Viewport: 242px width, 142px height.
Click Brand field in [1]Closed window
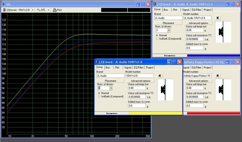click(x=168, y=18)
